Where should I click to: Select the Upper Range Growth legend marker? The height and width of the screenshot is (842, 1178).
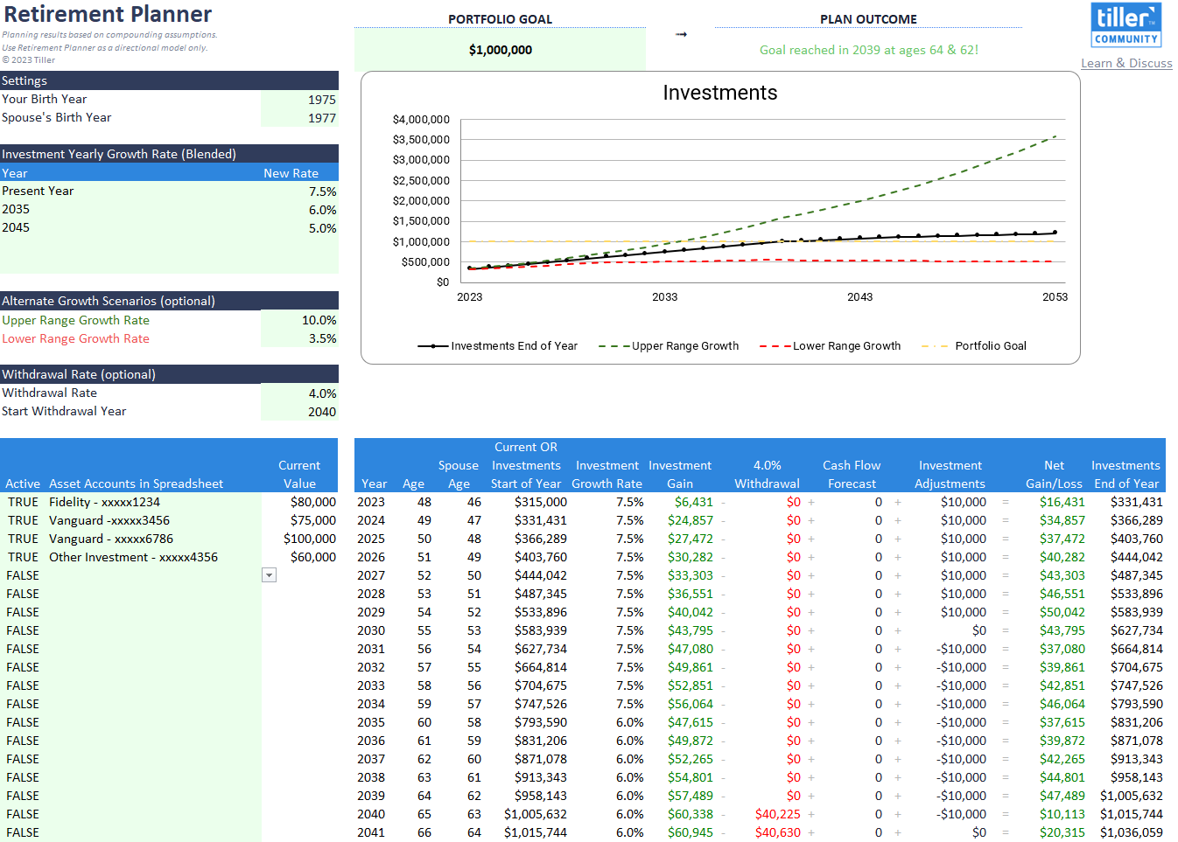tap(614, 346)
